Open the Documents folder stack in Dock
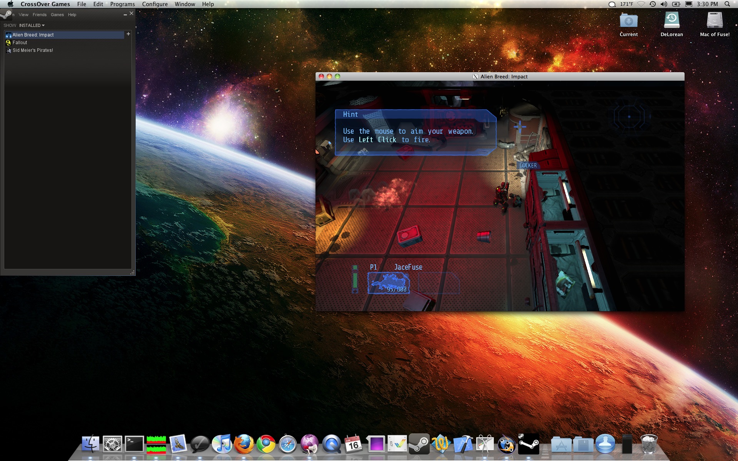The image size is (738, 461). [x=583, y=444]
